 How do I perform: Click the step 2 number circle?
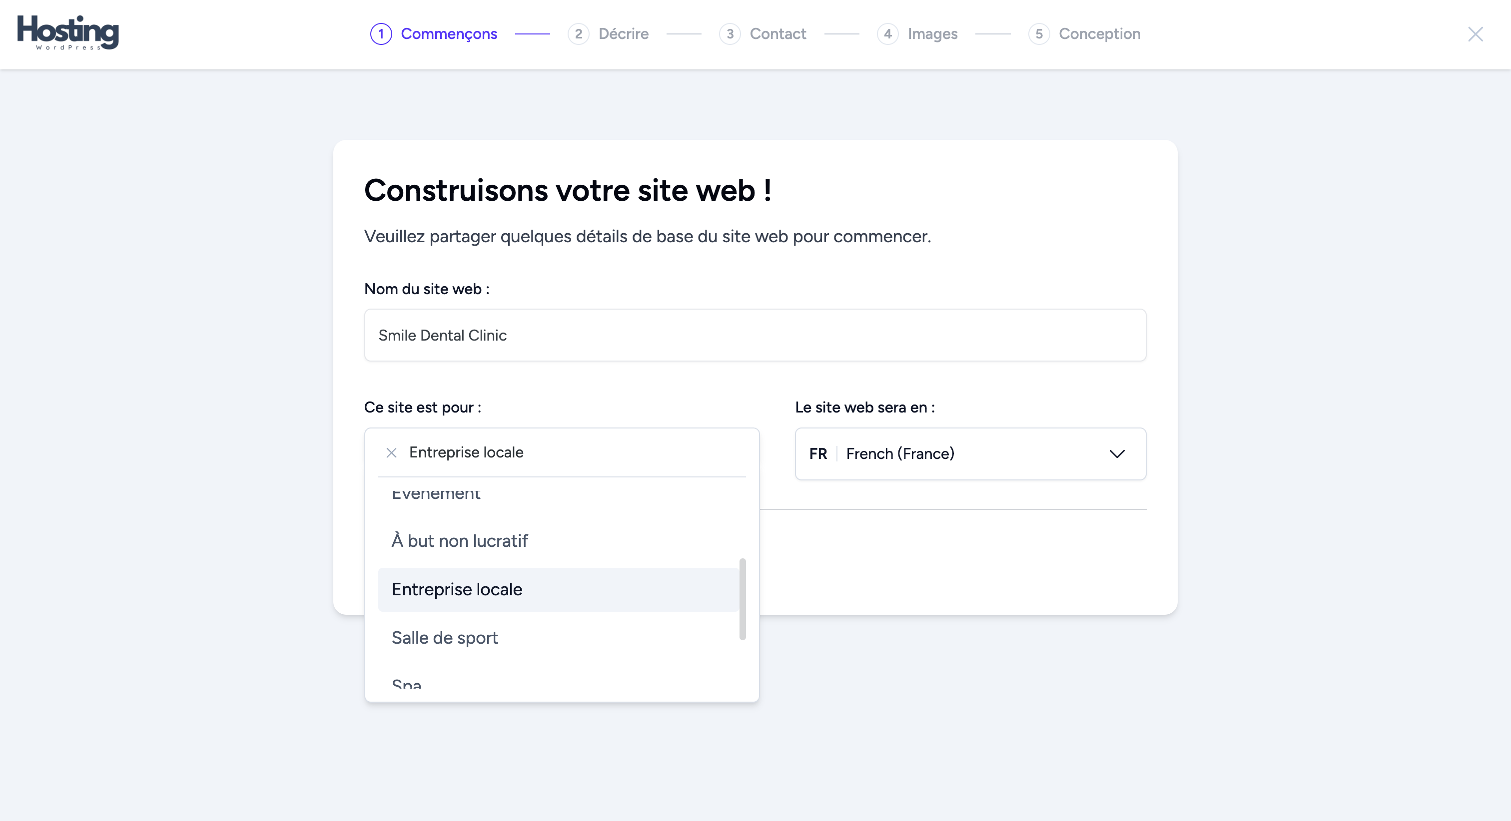578,34
